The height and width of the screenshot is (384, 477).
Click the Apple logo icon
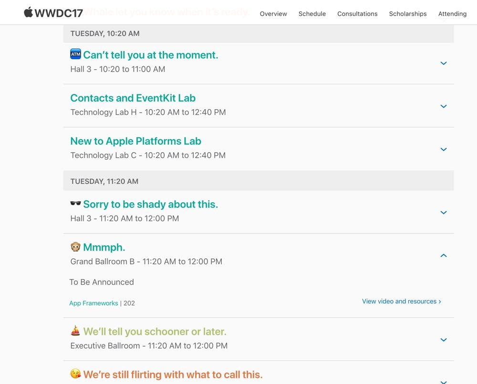(x=29, y=12)
